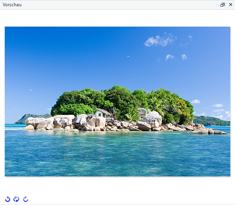Image resolution: width=235 pixels, height=205 pixels.
Task: Undock the Vorschau panel into separate window
Action: [222, 5]
